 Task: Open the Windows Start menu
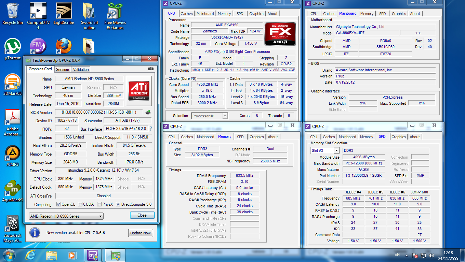pyautogui.click(x=9, y=255)
